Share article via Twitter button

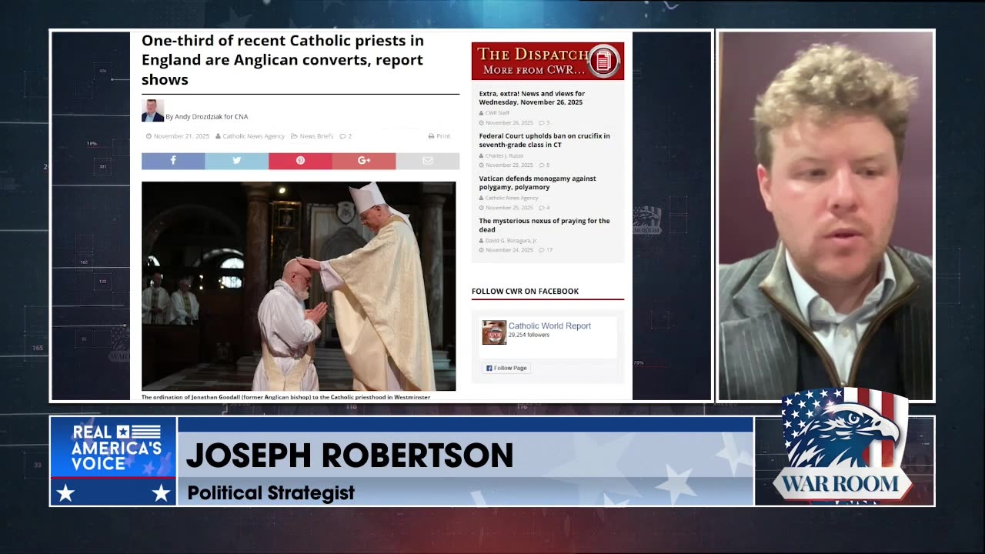(236, 161)
